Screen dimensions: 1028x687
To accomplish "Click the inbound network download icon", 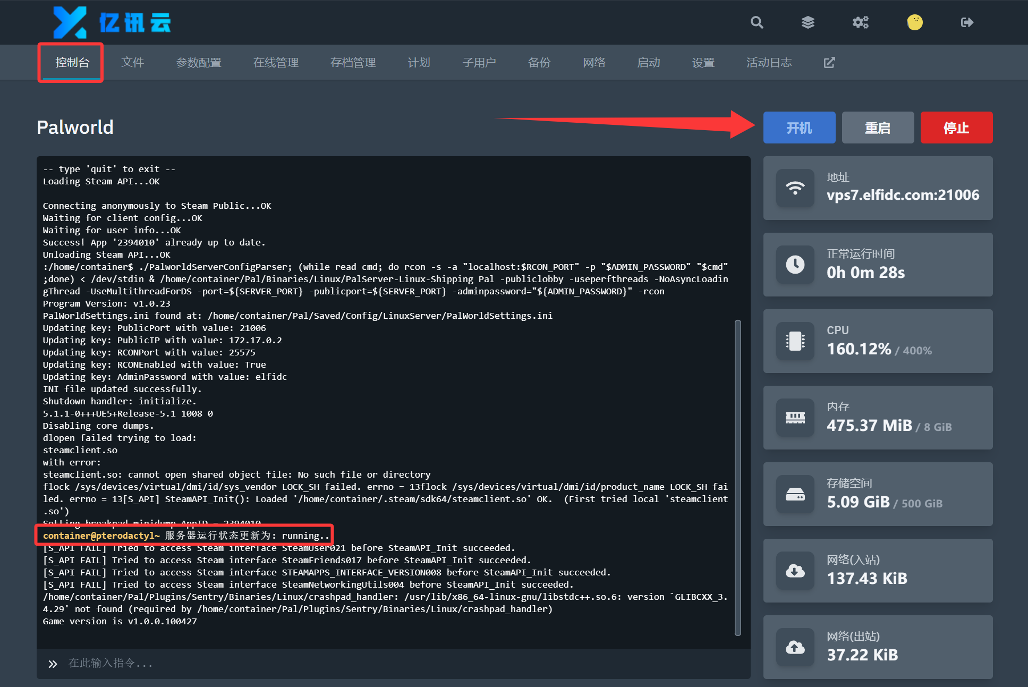I will (x=795, y=571).
